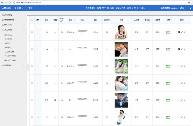Open the 新增 dropdown in top bar
This screenshot has width=193, height=126.
(x=19, y=8)
